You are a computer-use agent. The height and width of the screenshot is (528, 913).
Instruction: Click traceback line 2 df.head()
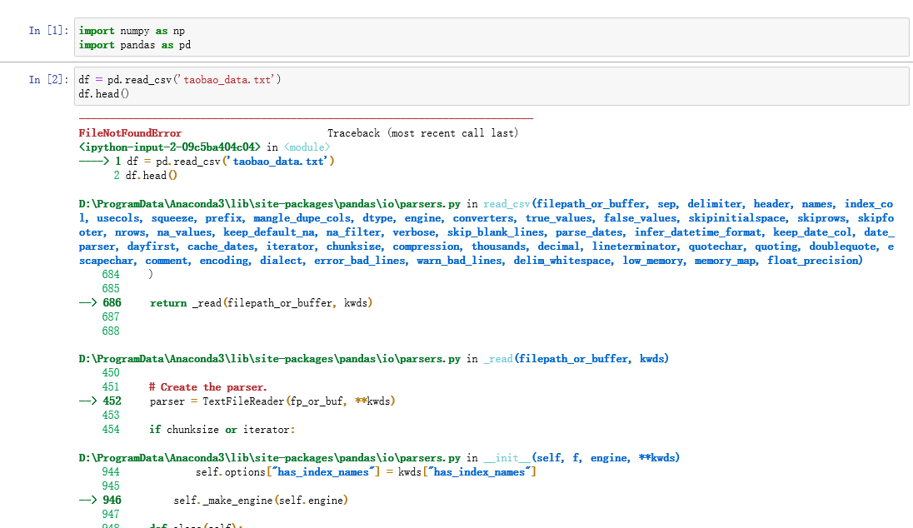tap(146, 175)
